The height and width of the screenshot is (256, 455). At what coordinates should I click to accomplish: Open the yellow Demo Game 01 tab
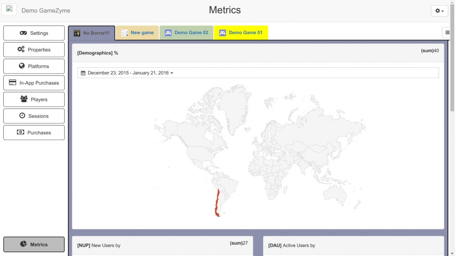[x=241, y=33]
